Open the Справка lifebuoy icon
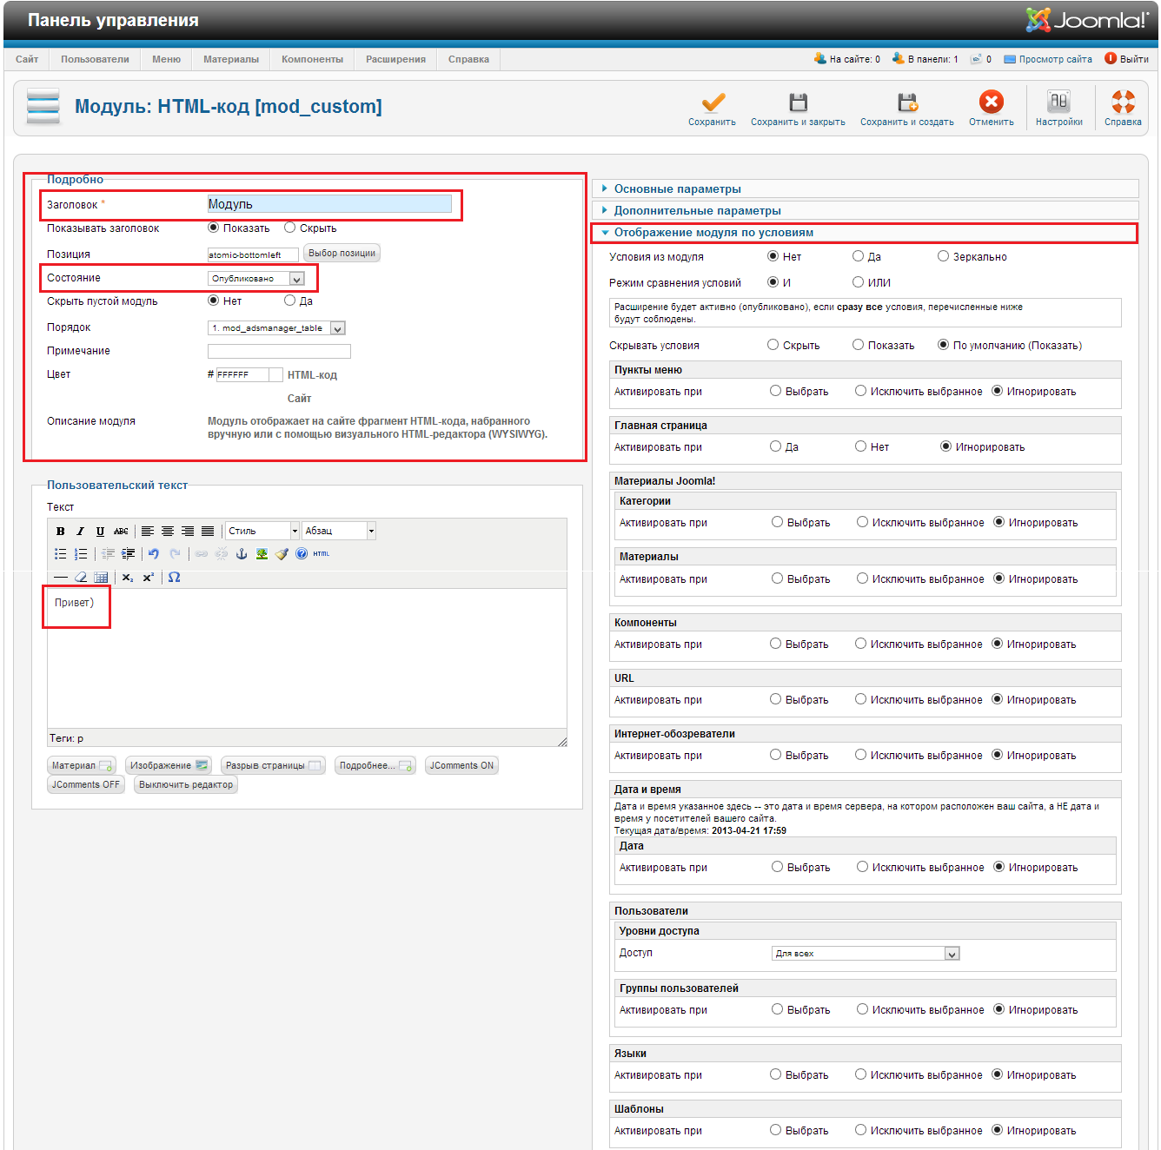 tap(1123, 102)
